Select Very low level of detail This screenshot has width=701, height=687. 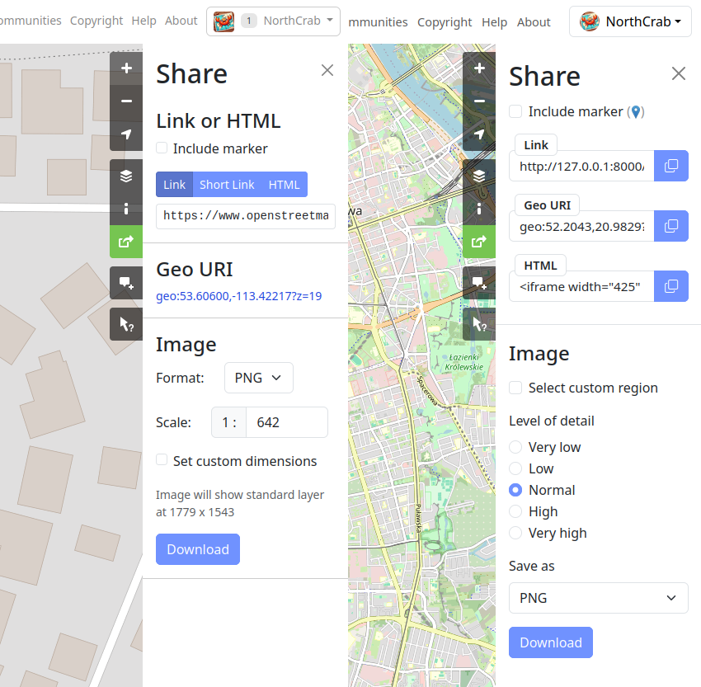(x=515, y=447)
